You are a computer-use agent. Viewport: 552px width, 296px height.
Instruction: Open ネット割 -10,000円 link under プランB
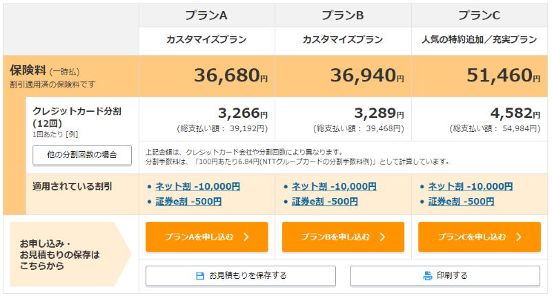(334, 186)
